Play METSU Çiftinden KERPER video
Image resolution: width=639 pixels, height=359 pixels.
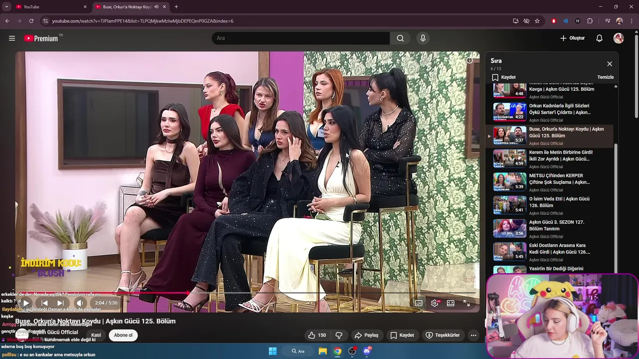(549, 182)
